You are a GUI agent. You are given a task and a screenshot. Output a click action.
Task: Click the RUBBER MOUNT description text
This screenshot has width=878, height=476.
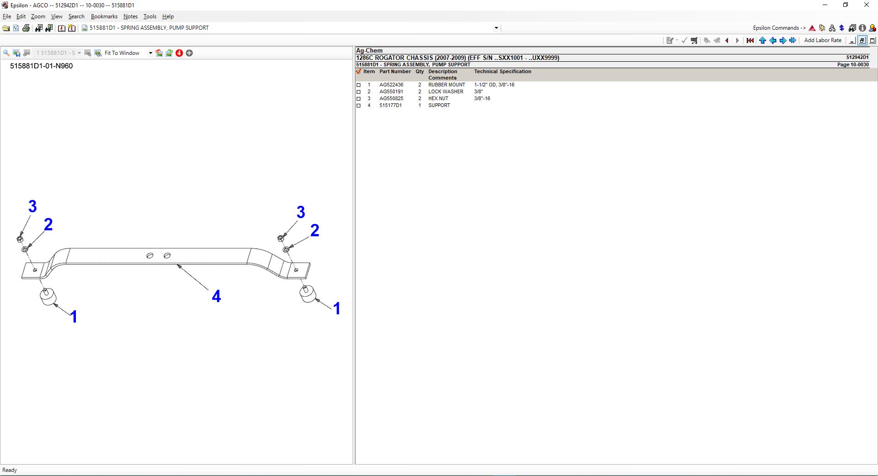(x=447, y=85)
